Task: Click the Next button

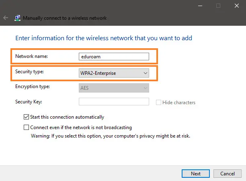Action: [196, 174]
